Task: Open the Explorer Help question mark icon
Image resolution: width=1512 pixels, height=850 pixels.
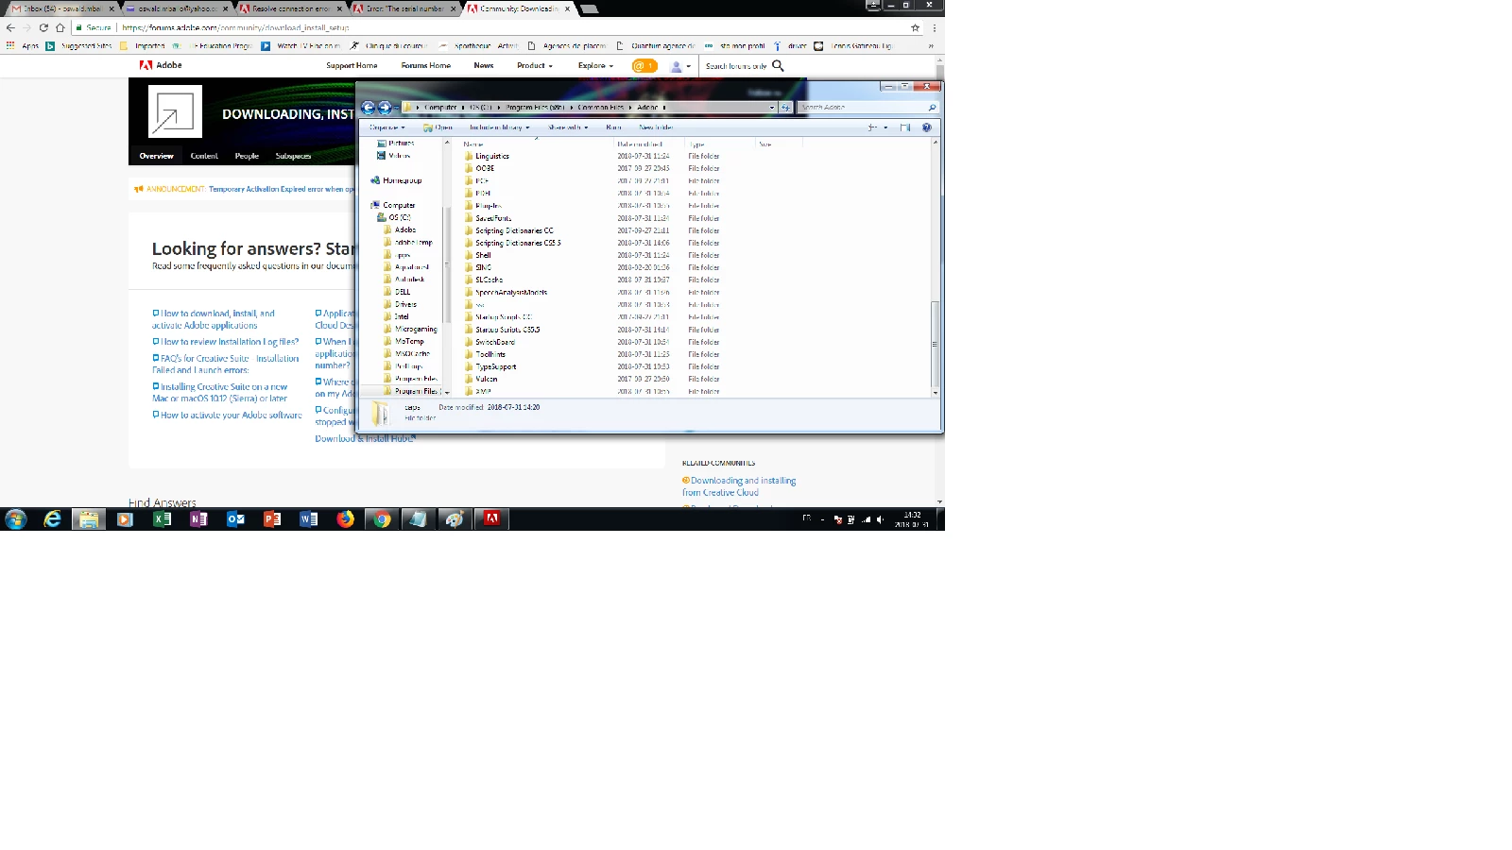Action: [927, 127]
